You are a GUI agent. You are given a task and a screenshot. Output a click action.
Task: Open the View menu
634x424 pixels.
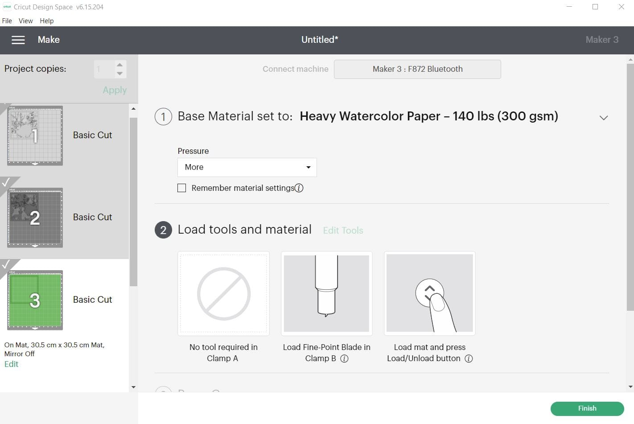click(26, 21)
